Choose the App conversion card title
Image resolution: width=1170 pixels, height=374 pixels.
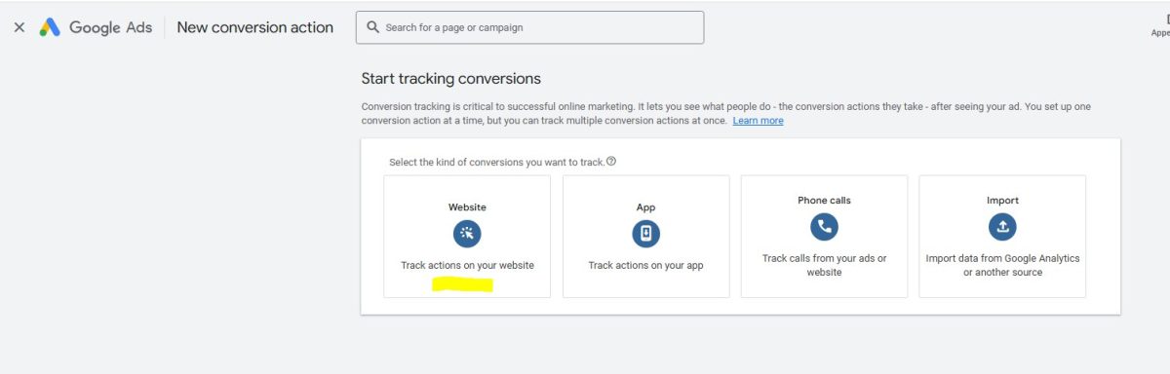point(645,207)
